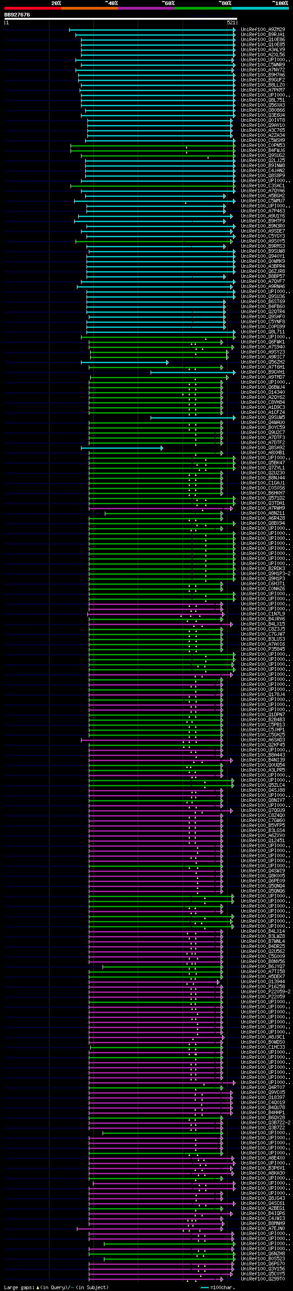Select the UniRef100_Q6NZH8 hit label
This screenshot has width=293, height=1291.
(x=263, y=1253)
